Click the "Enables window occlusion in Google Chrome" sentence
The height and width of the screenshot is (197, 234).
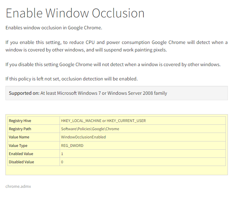pos(54,28)
